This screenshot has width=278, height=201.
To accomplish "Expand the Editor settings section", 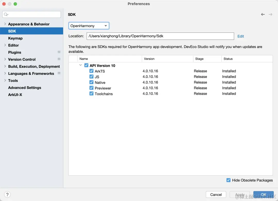I will 5,45.
